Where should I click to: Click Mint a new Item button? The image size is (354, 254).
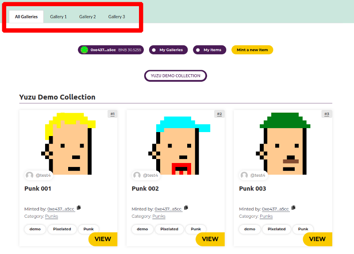(252, 50)
